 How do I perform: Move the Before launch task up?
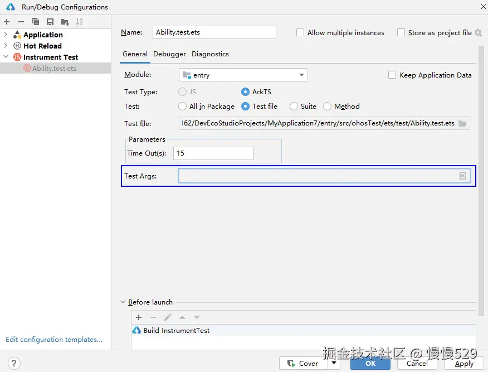point(182,317)
